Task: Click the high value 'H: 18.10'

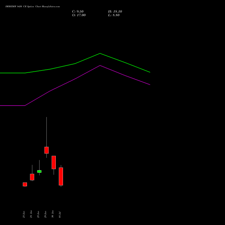Action: pyautogui.click(x=115, y=12)
